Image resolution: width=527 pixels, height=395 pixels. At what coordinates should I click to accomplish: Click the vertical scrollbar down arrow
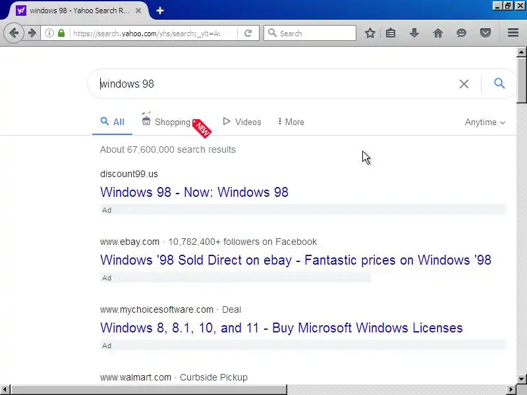coord(521,379)
